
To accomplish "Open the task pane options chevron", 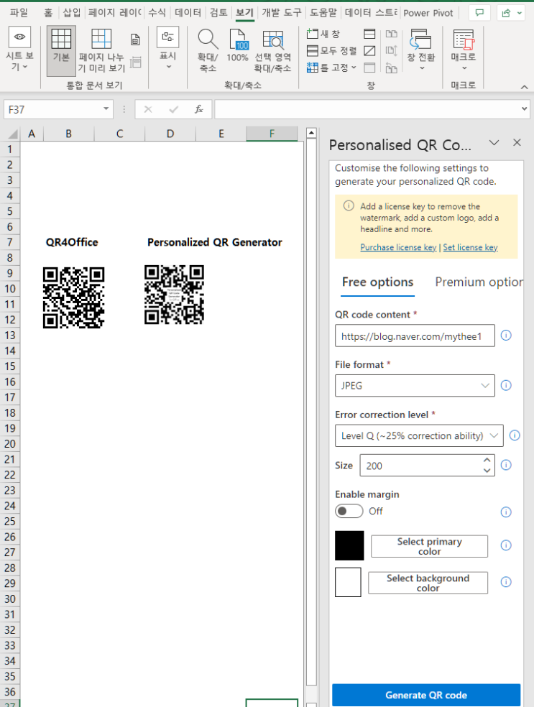I will tap(494, 143).
